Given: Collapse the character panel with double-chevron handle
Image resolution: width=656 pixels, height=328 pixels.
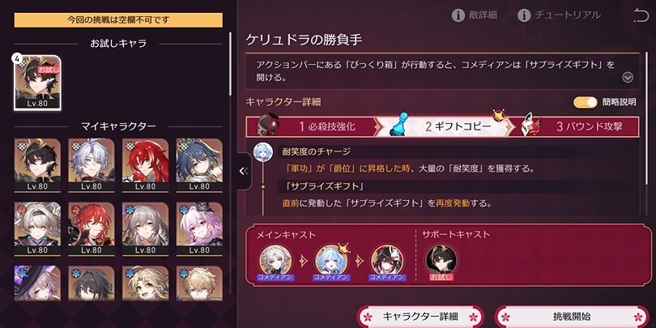Looking at the screenshot, I should pos(245,171).
